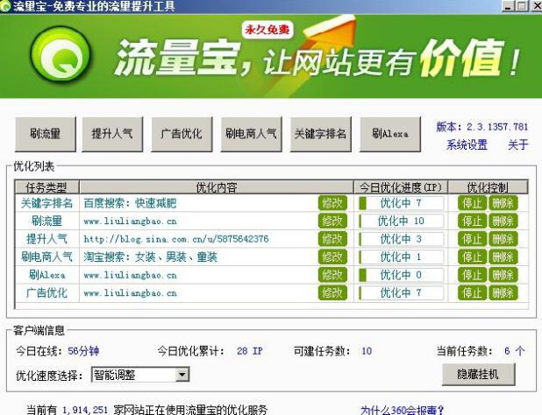Delete the 刷电商人气 task
The width and height of the screenshot is (542, 415).
point(503,257)
